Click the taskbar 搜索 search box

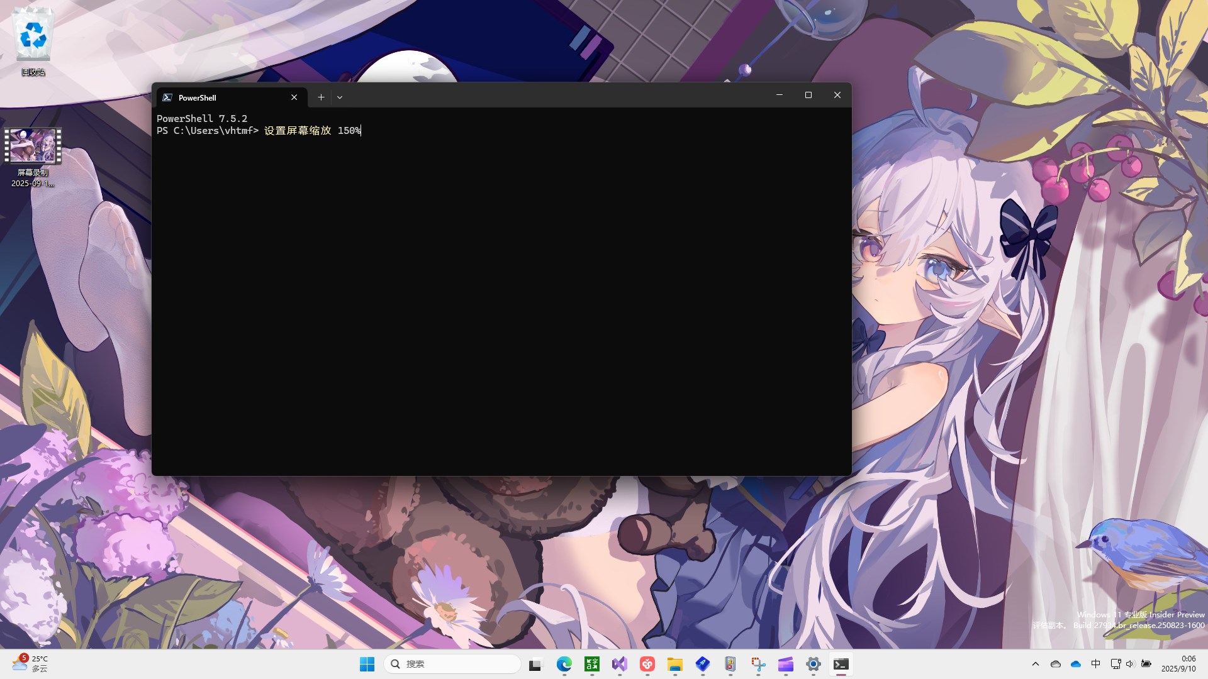point(453,664)
